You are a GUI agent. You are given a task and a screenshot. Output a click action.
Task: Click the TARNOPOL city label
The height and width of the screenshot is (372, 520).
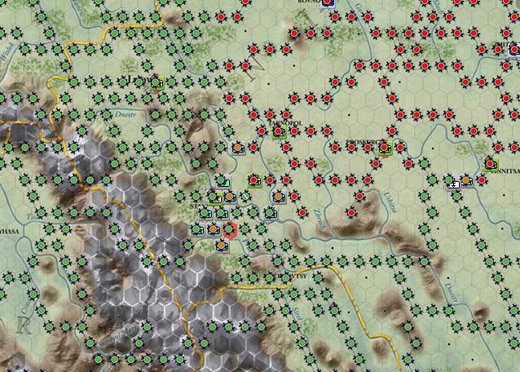[x=286, y=123]
